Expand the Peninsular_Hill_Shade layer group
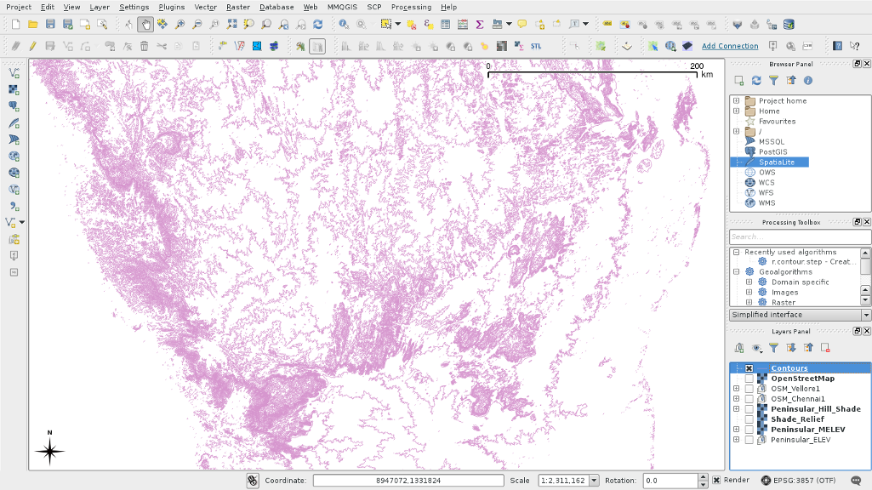The width and height of the screenshot is (872, 490). click(x=736, y=409)
